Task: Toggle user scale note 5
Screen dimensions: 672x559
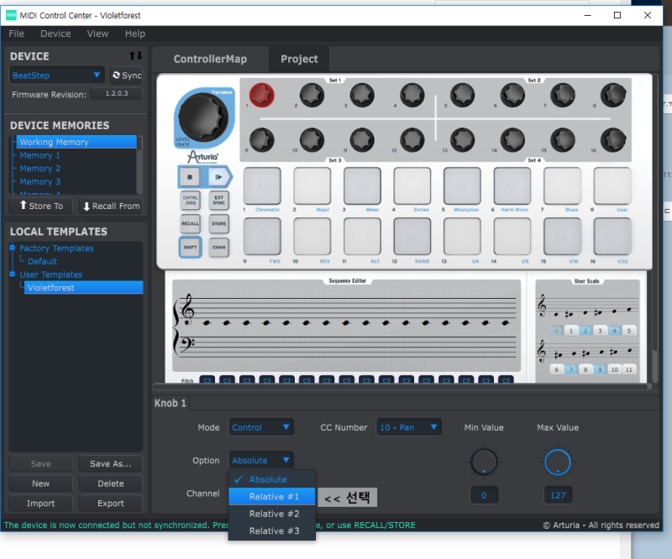Action: click(628, 331)
